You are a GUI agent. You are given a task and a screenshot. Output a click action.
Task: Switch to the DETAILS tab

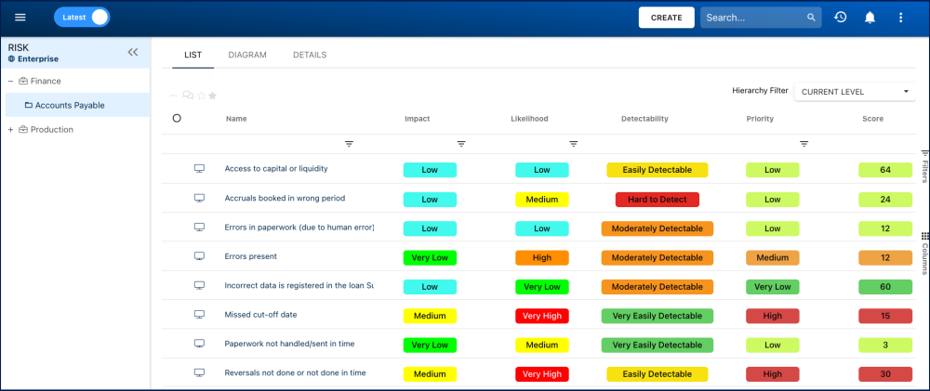[x=310, y=55]
